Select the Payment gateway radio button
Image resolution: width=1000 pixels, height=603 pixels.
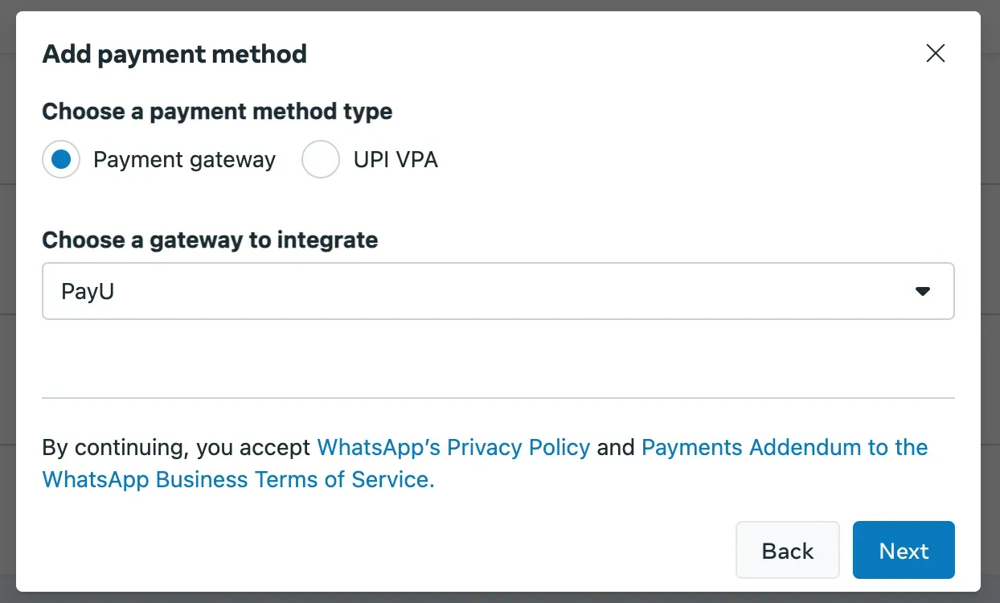tap(61, 159)
